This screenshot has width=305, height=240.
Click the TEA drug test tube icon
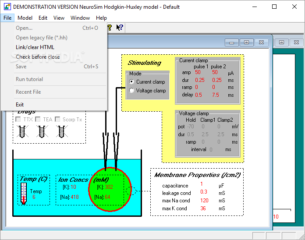pyautogui.click(x=42, y=131)
